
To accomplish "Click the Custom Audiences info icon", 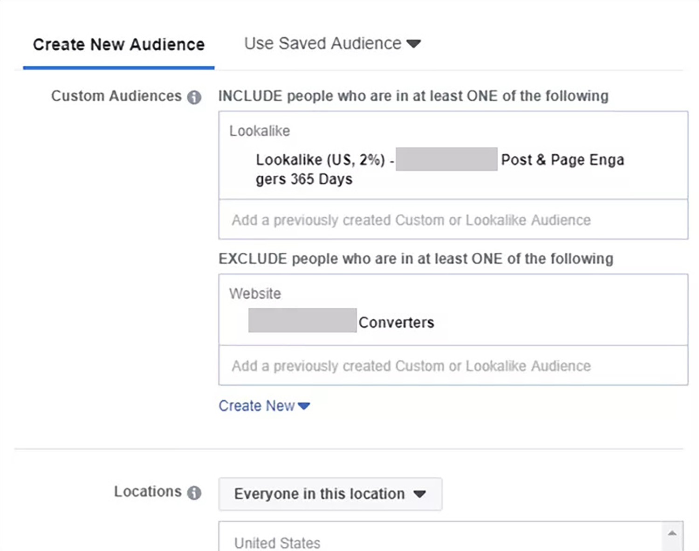I will click(x=195, y=96).
